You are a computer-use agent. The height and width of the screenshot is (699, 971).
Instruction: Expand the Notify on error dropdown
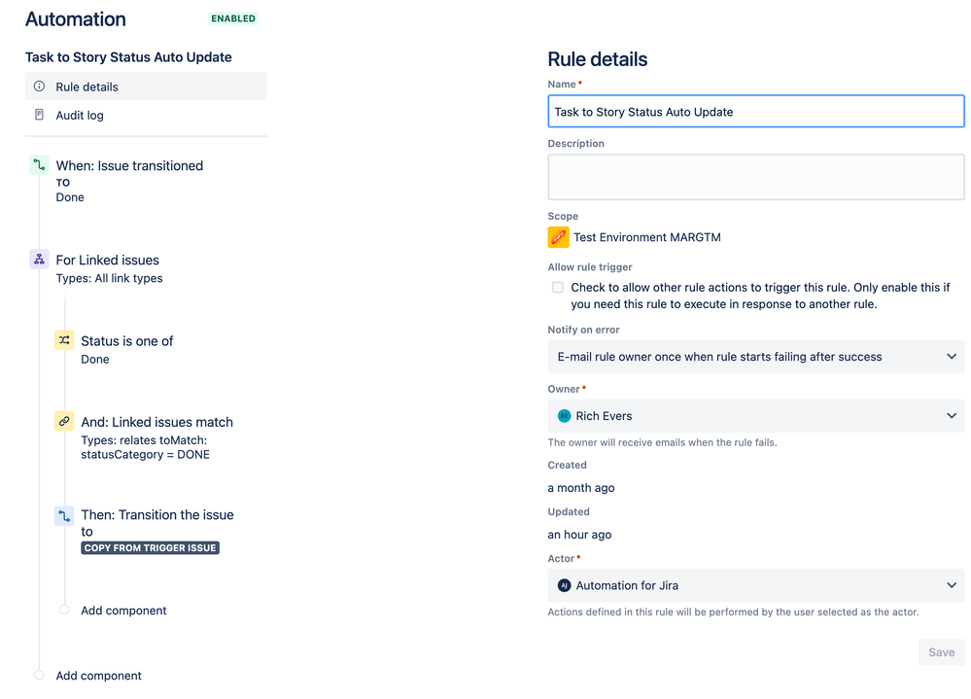pyautogui.click(x=755, y=357)
